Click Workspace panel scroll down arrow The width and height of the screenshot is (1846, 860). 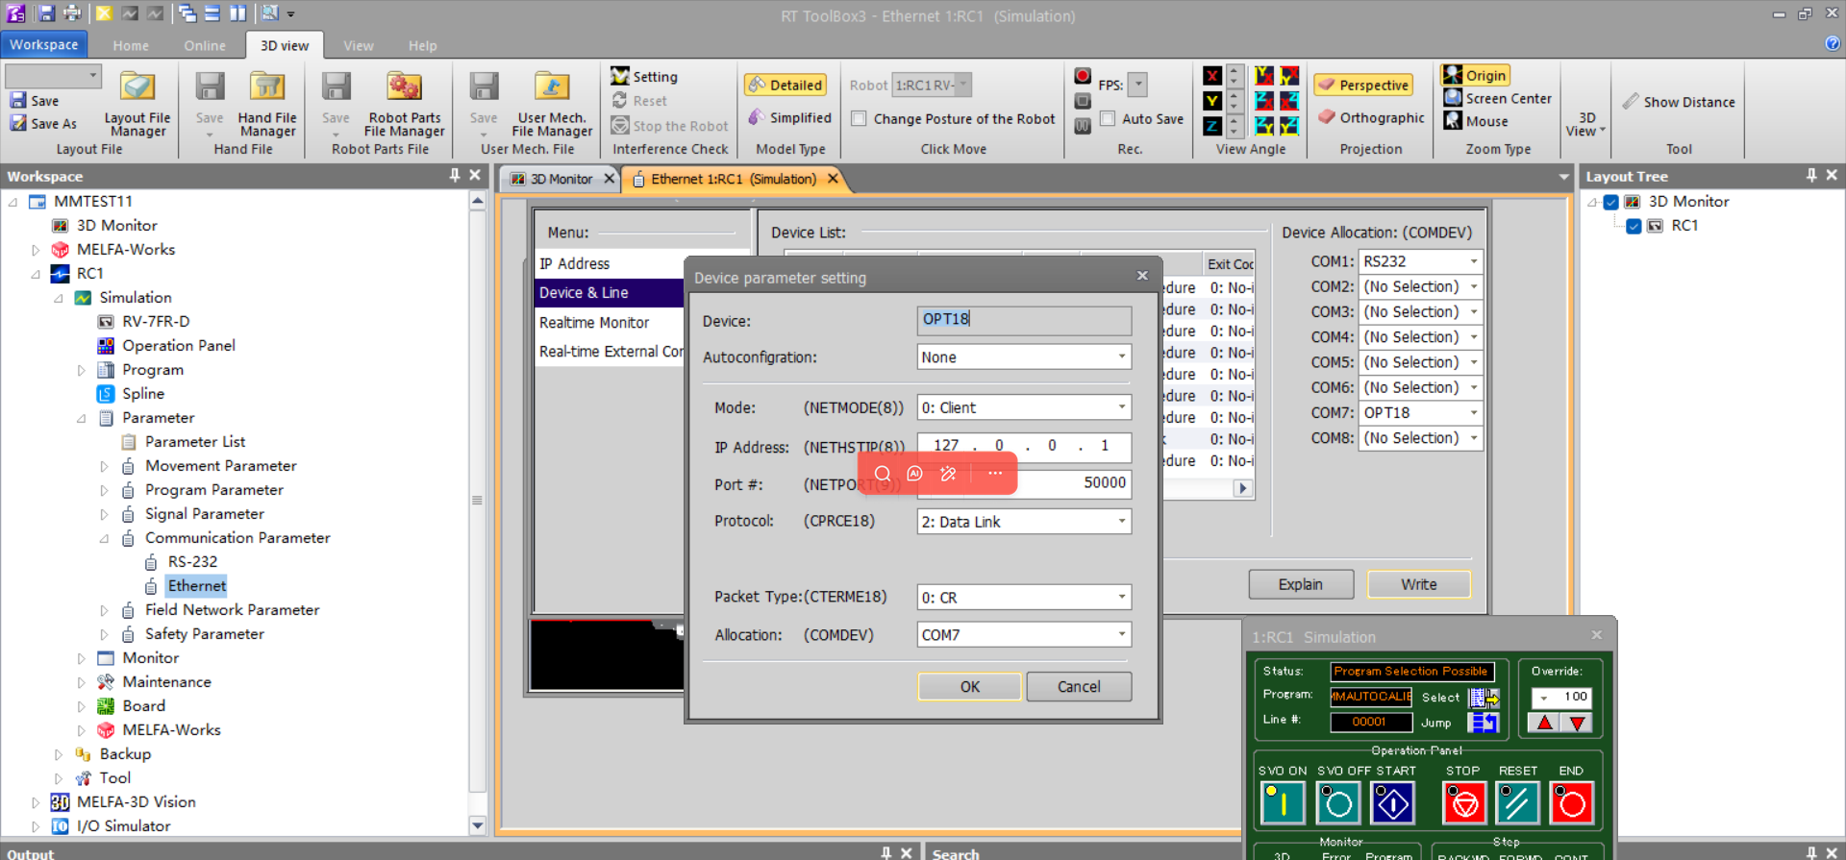(478, 824)
